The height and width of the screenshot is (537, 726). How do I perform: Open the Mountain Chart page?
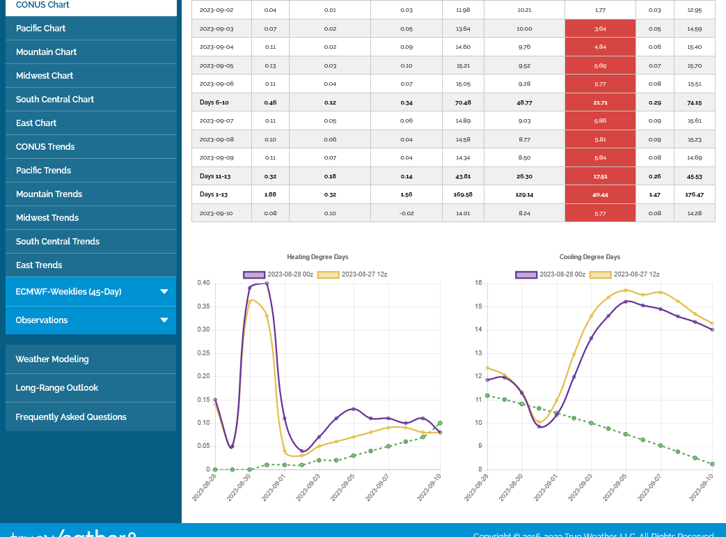(x=91, y=52)
